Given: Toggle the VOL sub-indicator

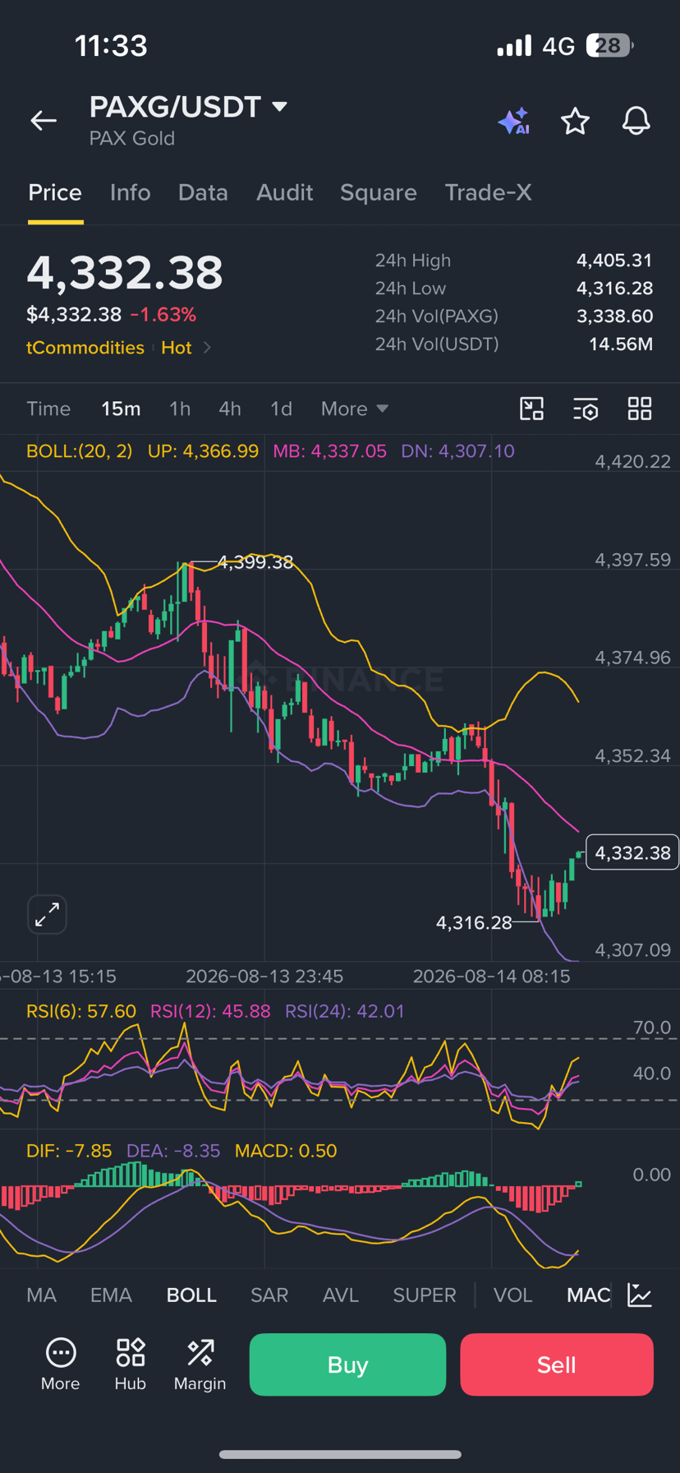Looking at the screenshot, I should click(513, 1295).
